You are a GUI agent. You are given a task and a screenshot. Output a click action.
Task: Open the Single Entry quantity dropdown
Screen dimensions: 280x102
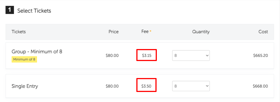(191, 86)
